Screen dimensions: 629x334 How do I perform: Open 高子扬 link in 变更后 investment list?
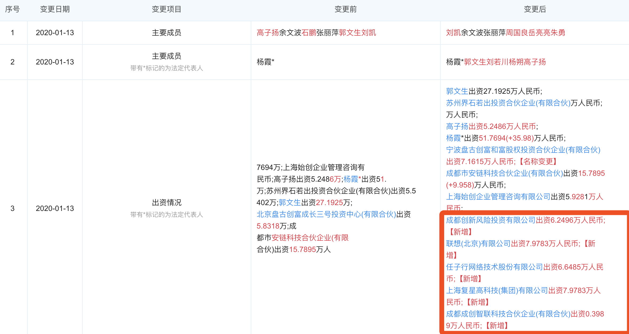pyautogui.click(x=457, y=127)
